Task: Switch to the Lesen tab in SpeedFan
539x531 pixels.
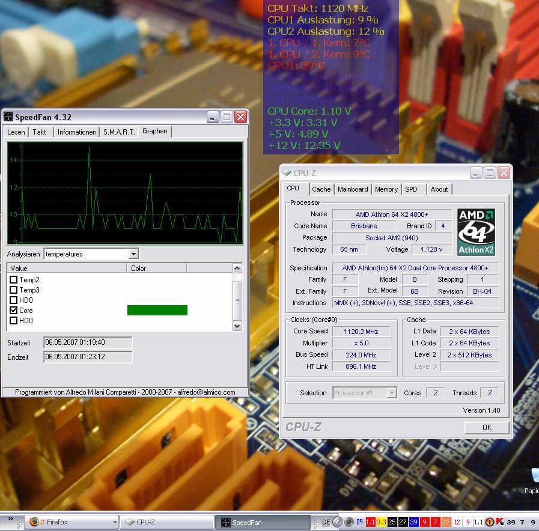Action: pyautogui.click(x=16, y=132)
